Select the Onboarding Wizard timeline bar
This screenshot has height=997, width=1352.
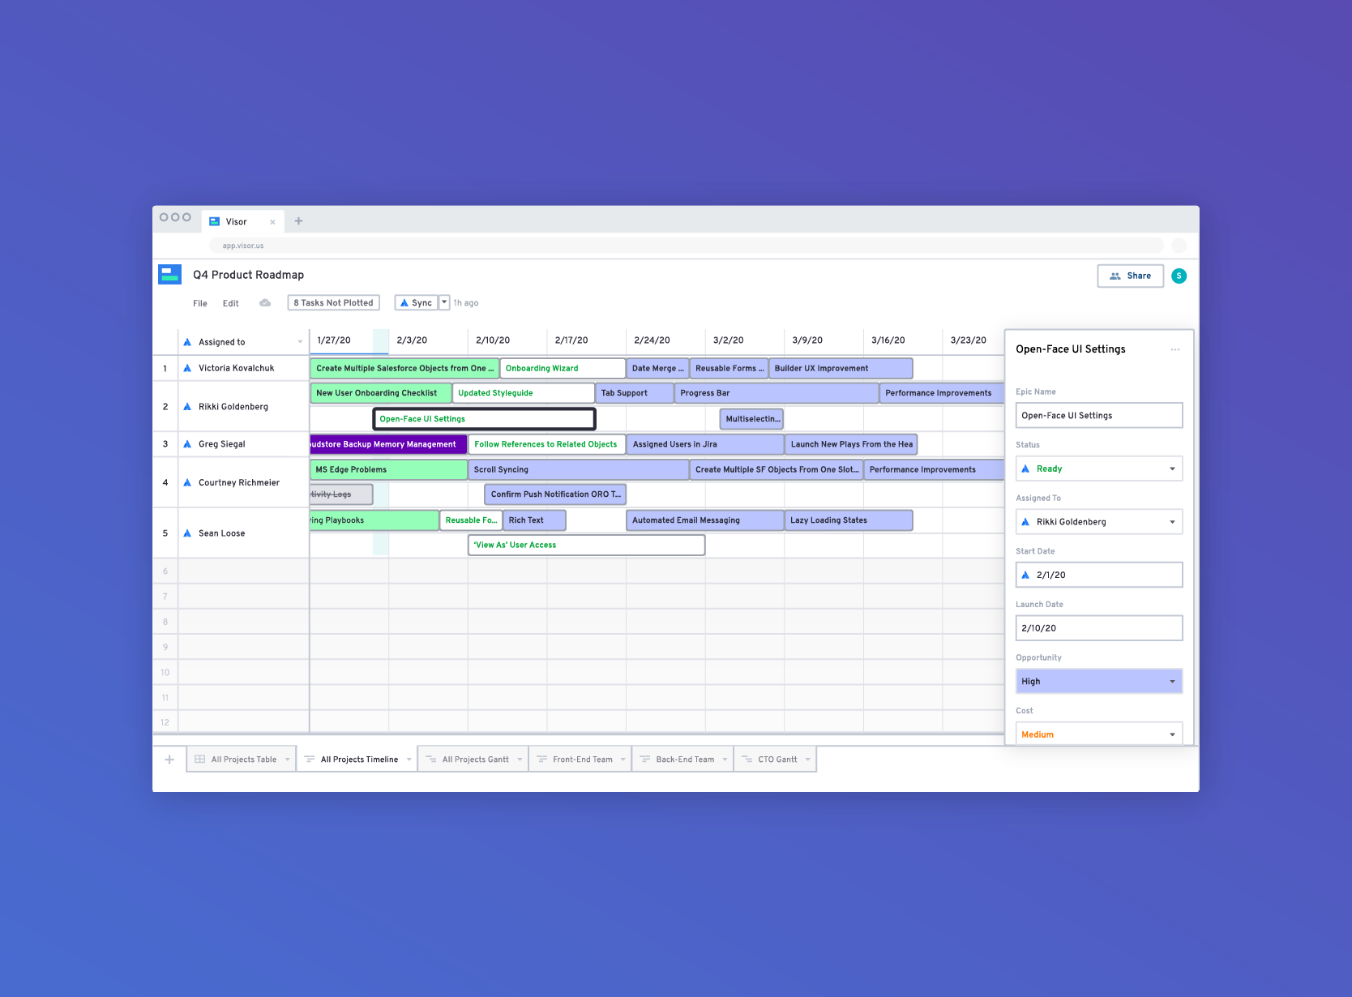pos(563,368)
